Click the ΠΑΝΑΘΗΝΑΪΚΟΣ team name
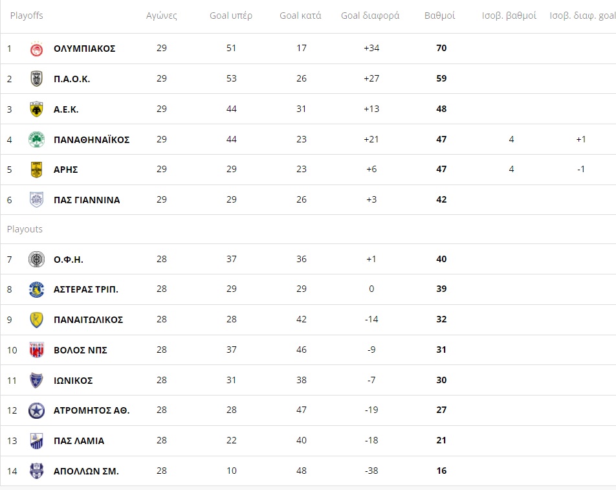The height and width of the screenshot is (490, 616). pyautogui.click(x=91, y=140)
